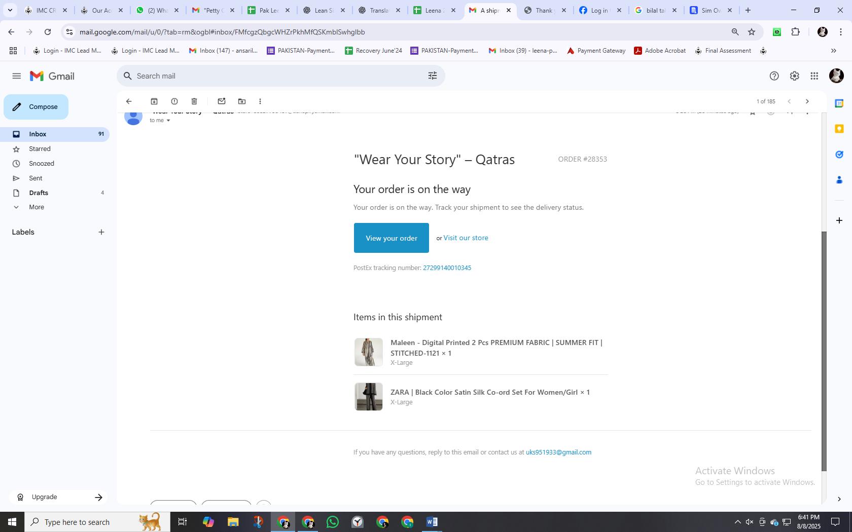
Task: Open the Google Account profile picture
Action: click(836, 76)
